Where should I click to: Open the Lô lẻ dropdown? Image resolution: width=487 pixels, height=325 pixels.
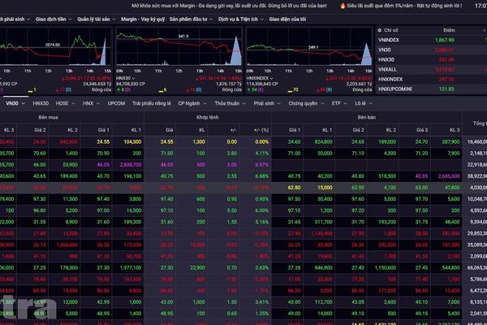pyautogui.click(x=363, y=104)
